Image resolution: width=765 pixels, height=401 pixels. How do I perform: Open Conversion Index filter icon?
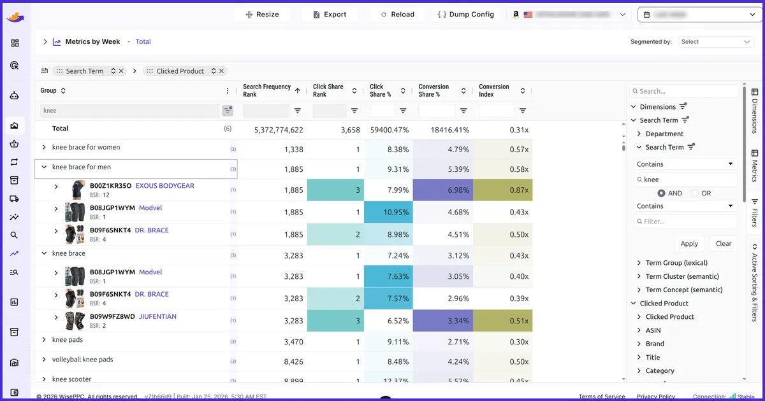(x=523, y=111)
